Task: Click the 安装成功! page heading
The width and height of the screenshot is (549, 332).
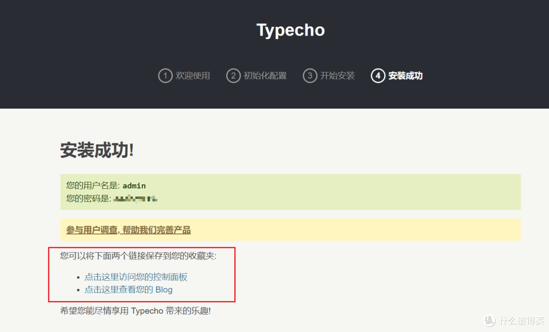Action: (97, 150)
